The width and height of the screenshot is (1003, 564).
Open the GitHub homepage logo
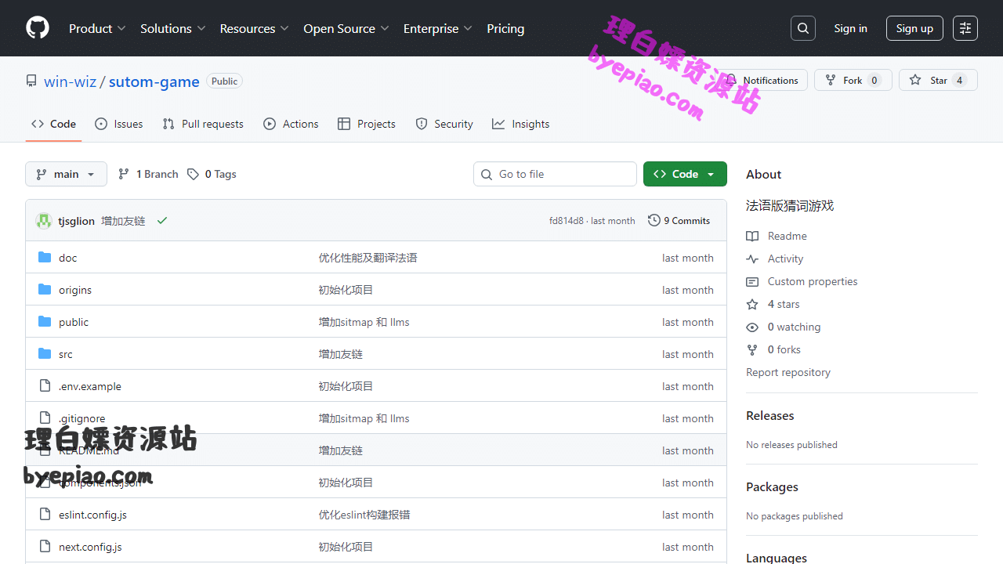(38, 28)
